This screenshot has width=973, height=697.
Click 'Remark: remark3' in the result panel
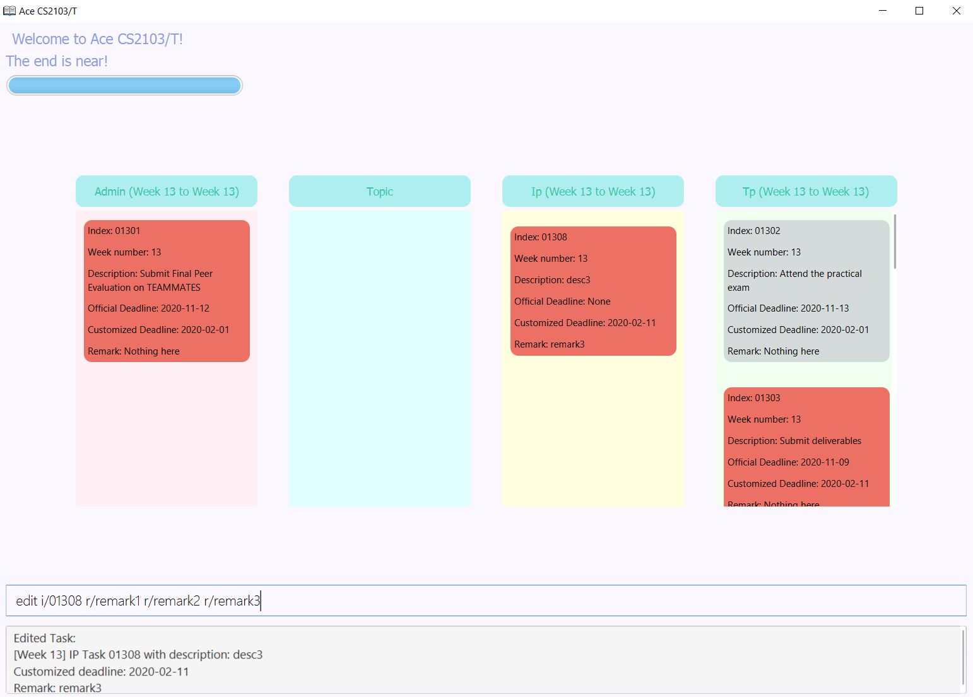pyautogui.click(x=57, y=688)
